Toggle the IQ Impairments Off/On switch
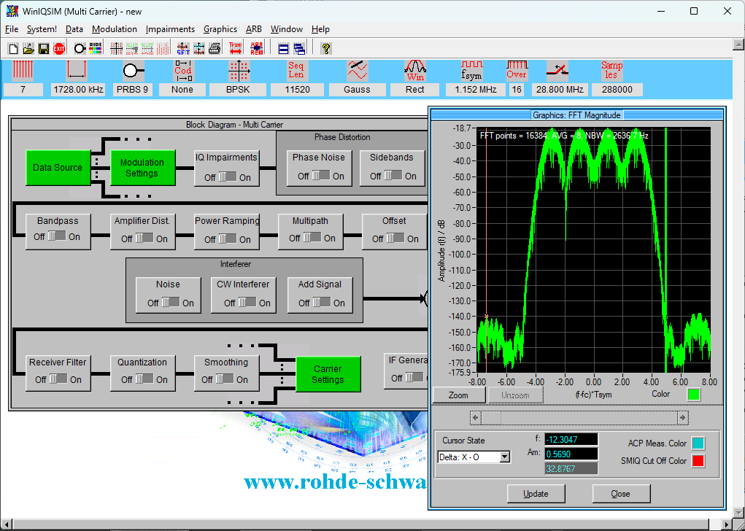The width and height of the screenshot is (745, 531). point(227,177)
